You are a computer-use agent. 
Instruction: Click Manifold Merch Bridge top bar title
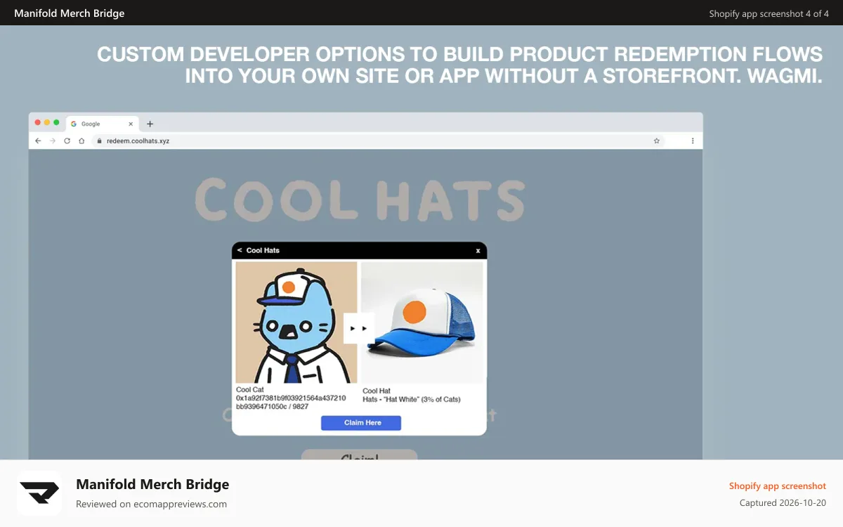pyautogui.click(x=70, y=13)
